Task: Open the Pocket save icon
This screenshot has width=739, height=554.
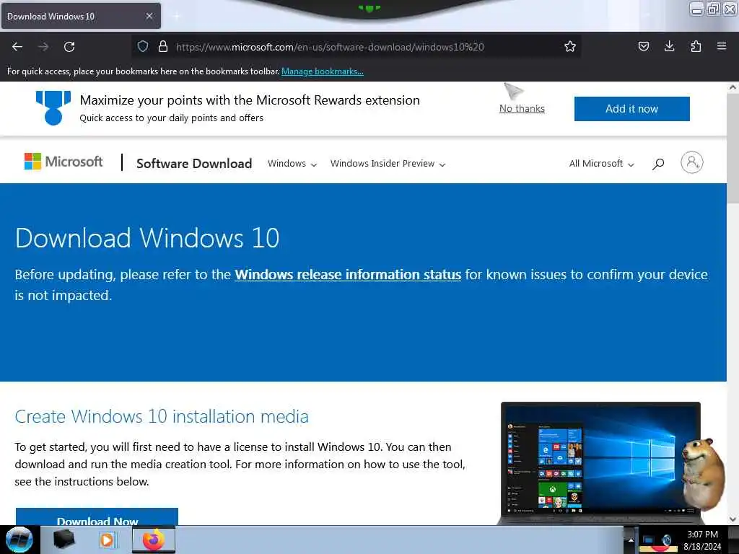Action: point(644,46)
